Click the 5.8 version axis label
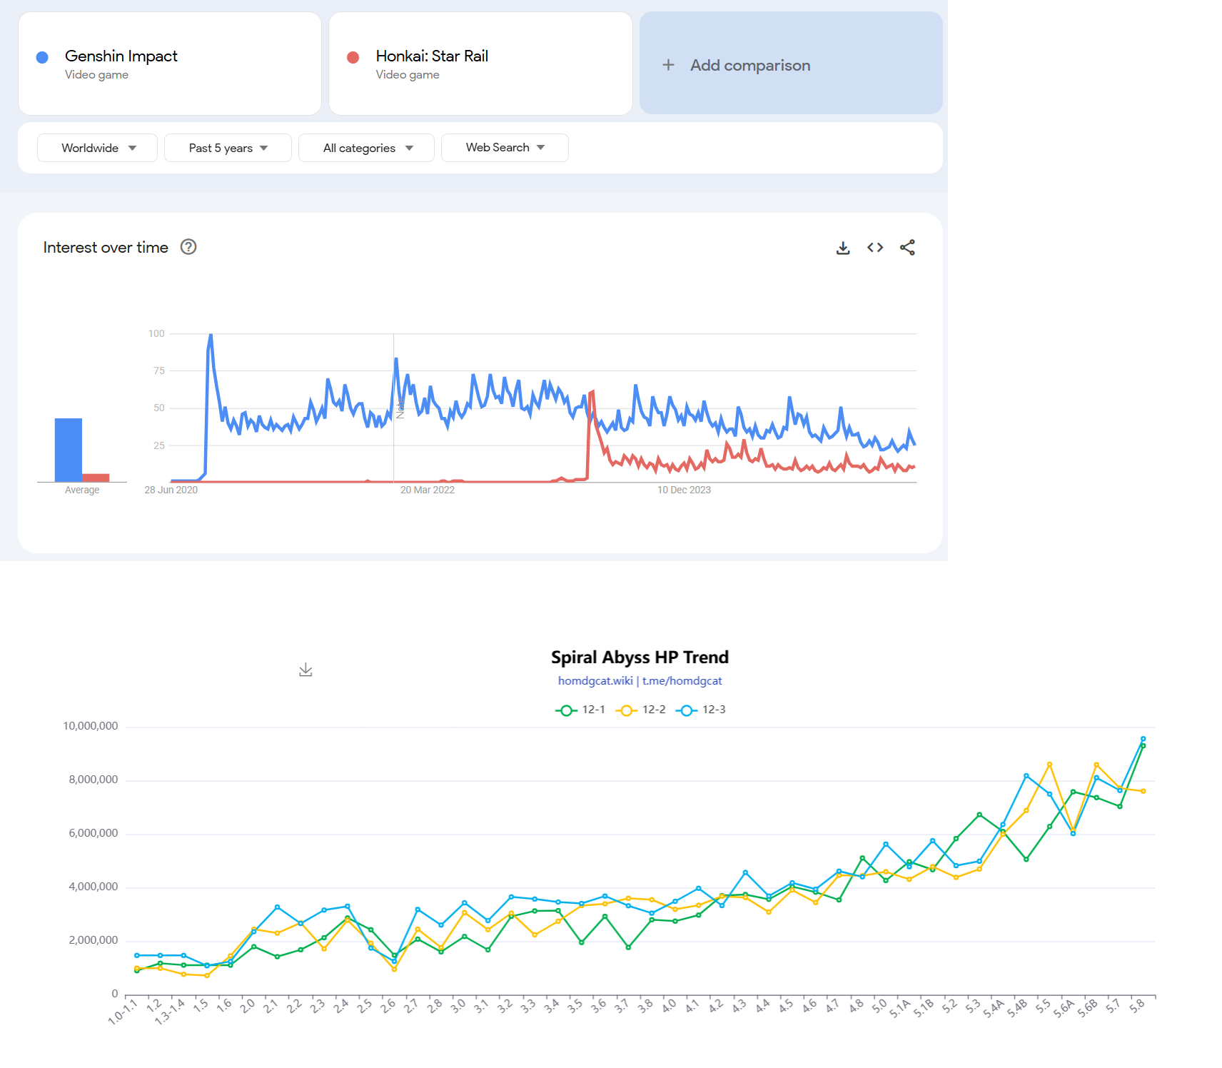 pos(1136,1006)
